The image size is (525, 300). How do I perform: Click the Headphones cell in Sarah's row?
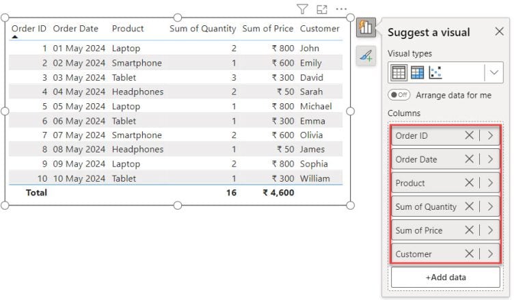tap(137, 92)
